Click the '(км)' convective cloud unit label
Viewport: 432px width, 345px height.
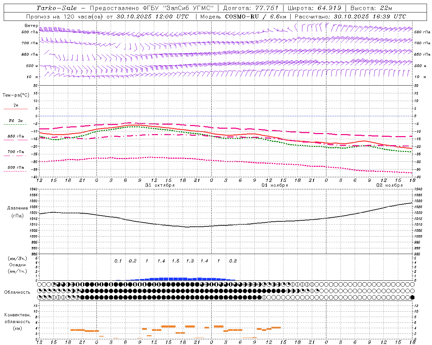click(17, 328)
